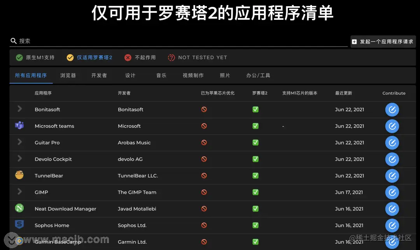Click the Contribute edit icon for Guitar Pro
Viewport: 420px width, 250px height.
tap(392, 143)
